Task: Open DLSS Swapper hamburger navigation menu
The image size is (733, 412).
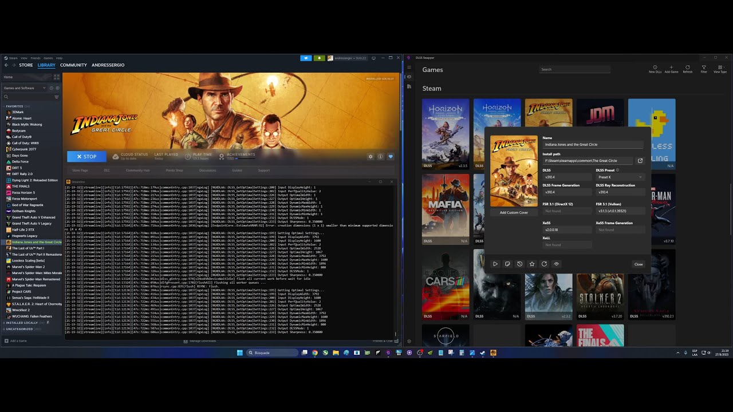Action: coord(409,67)
